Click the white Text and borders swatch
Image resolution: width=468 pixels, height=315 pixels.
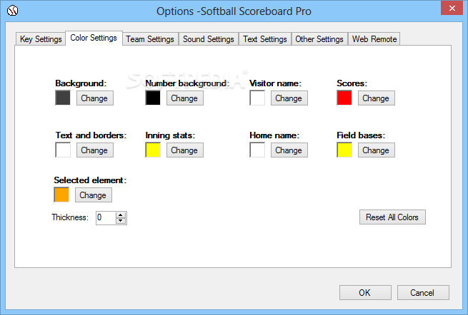tap(63, 150)
